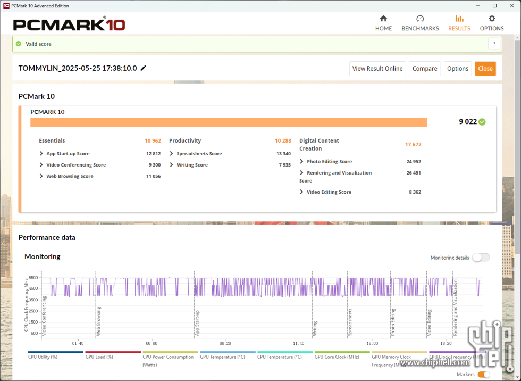This screenshot has height=381, width=521.
Task: Click the Options button beside Compare
Action: 458,69
